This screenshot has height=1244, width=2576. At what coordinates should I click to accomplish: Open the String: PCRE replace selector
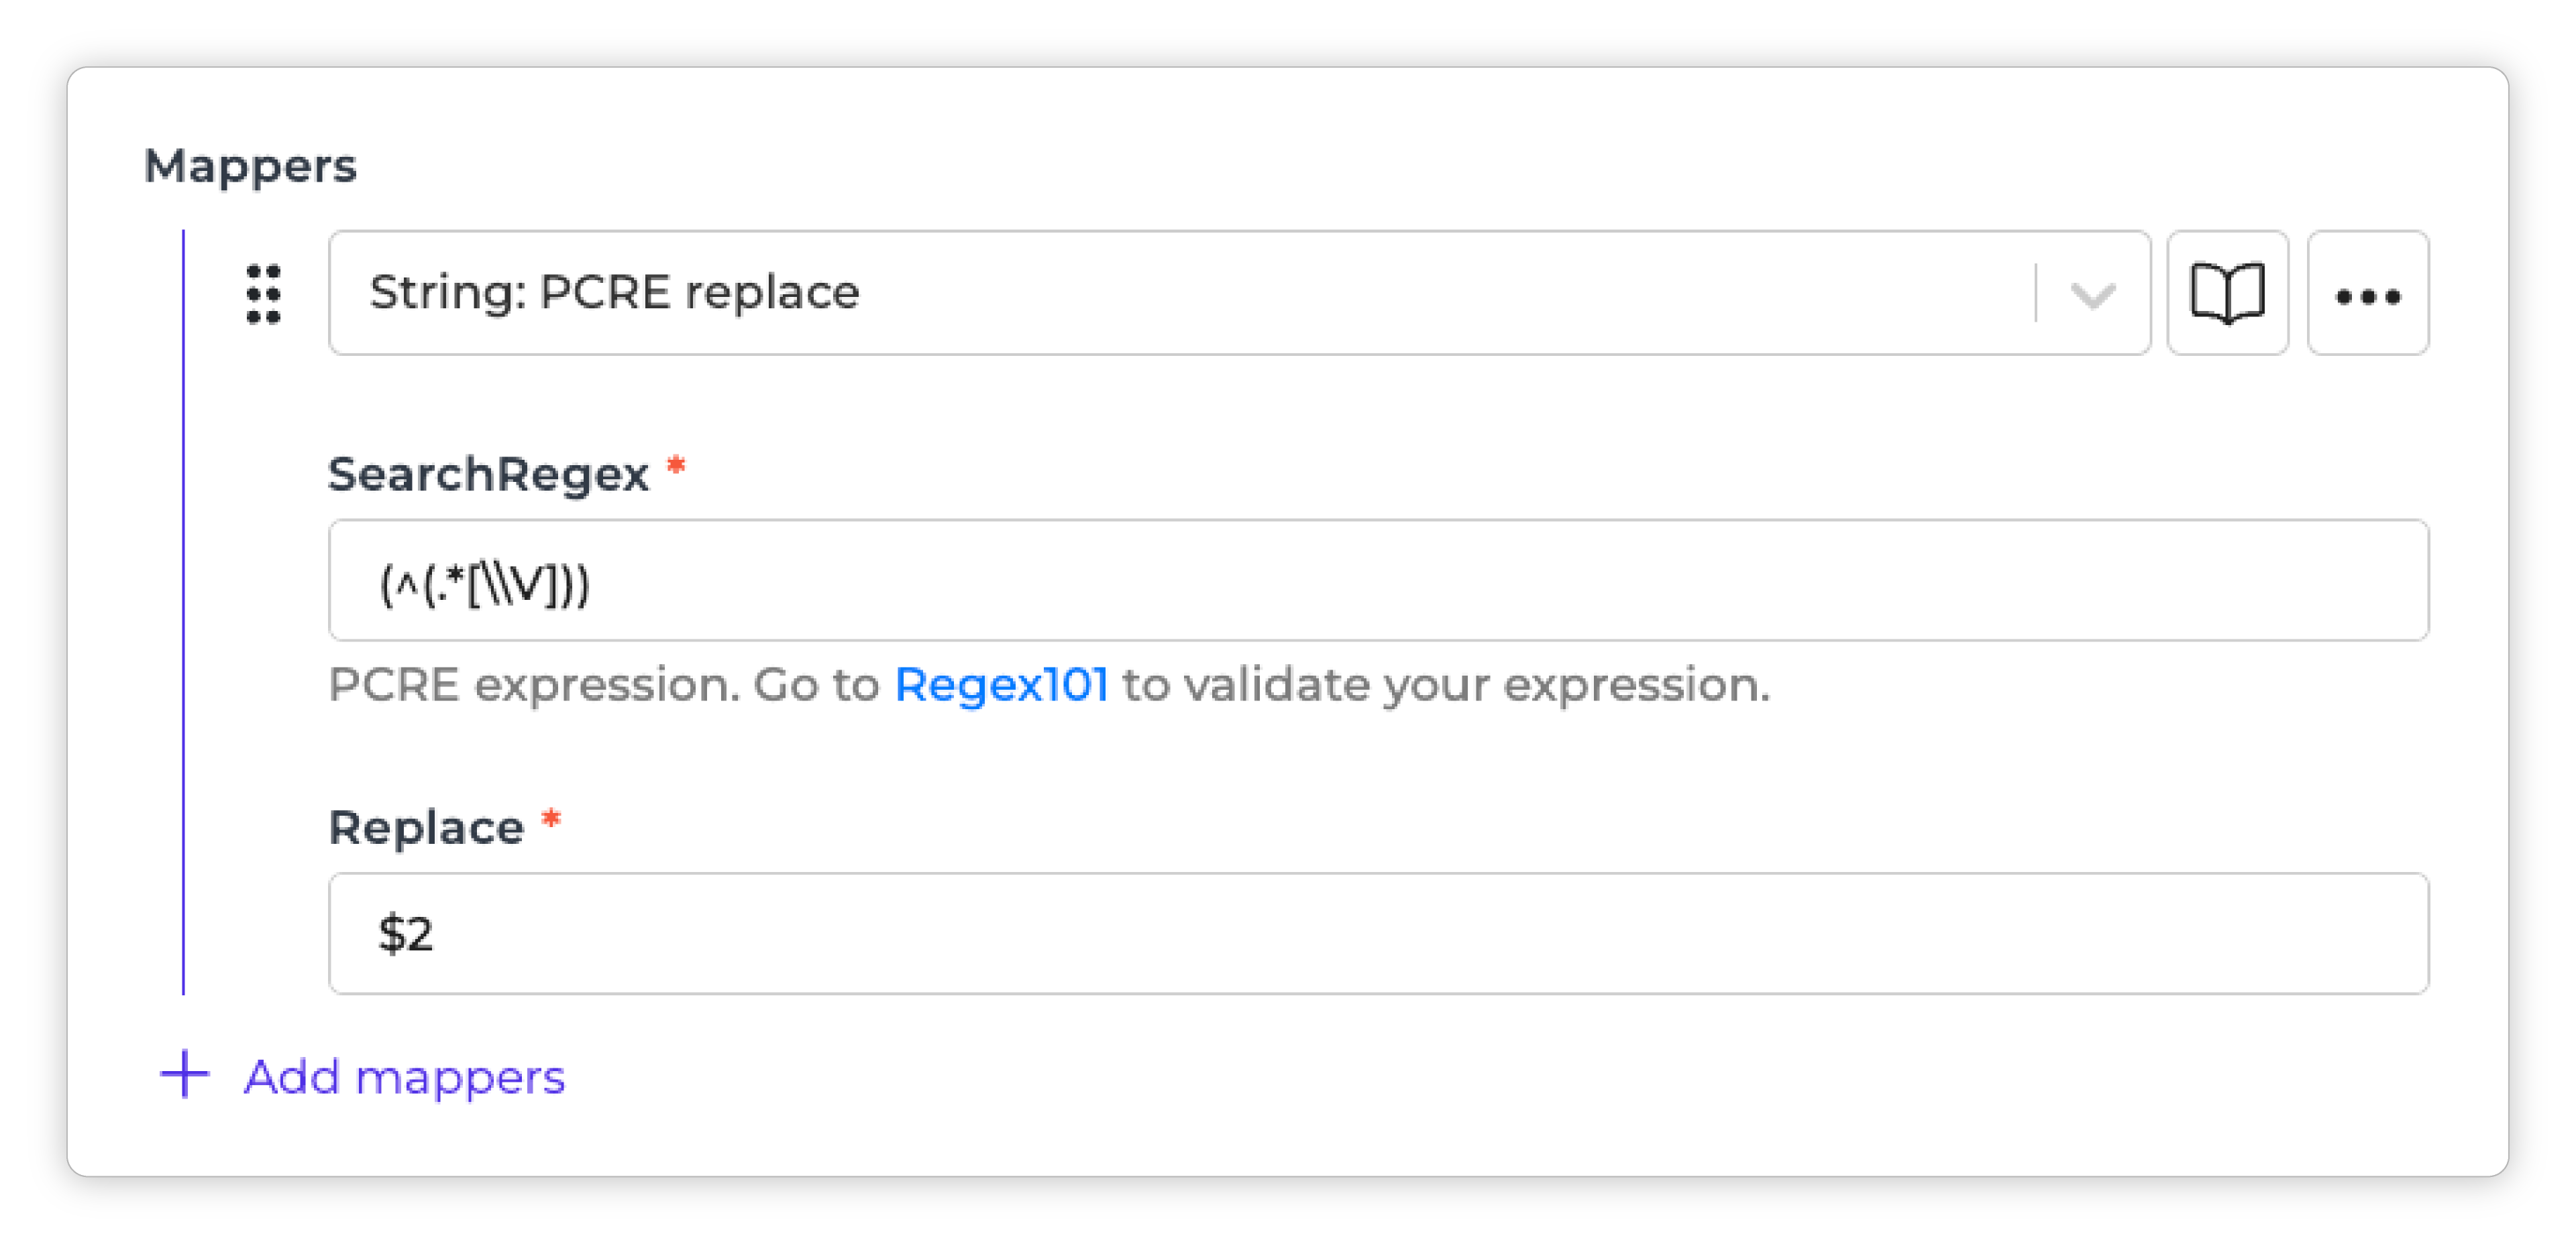pos(1239,294)
